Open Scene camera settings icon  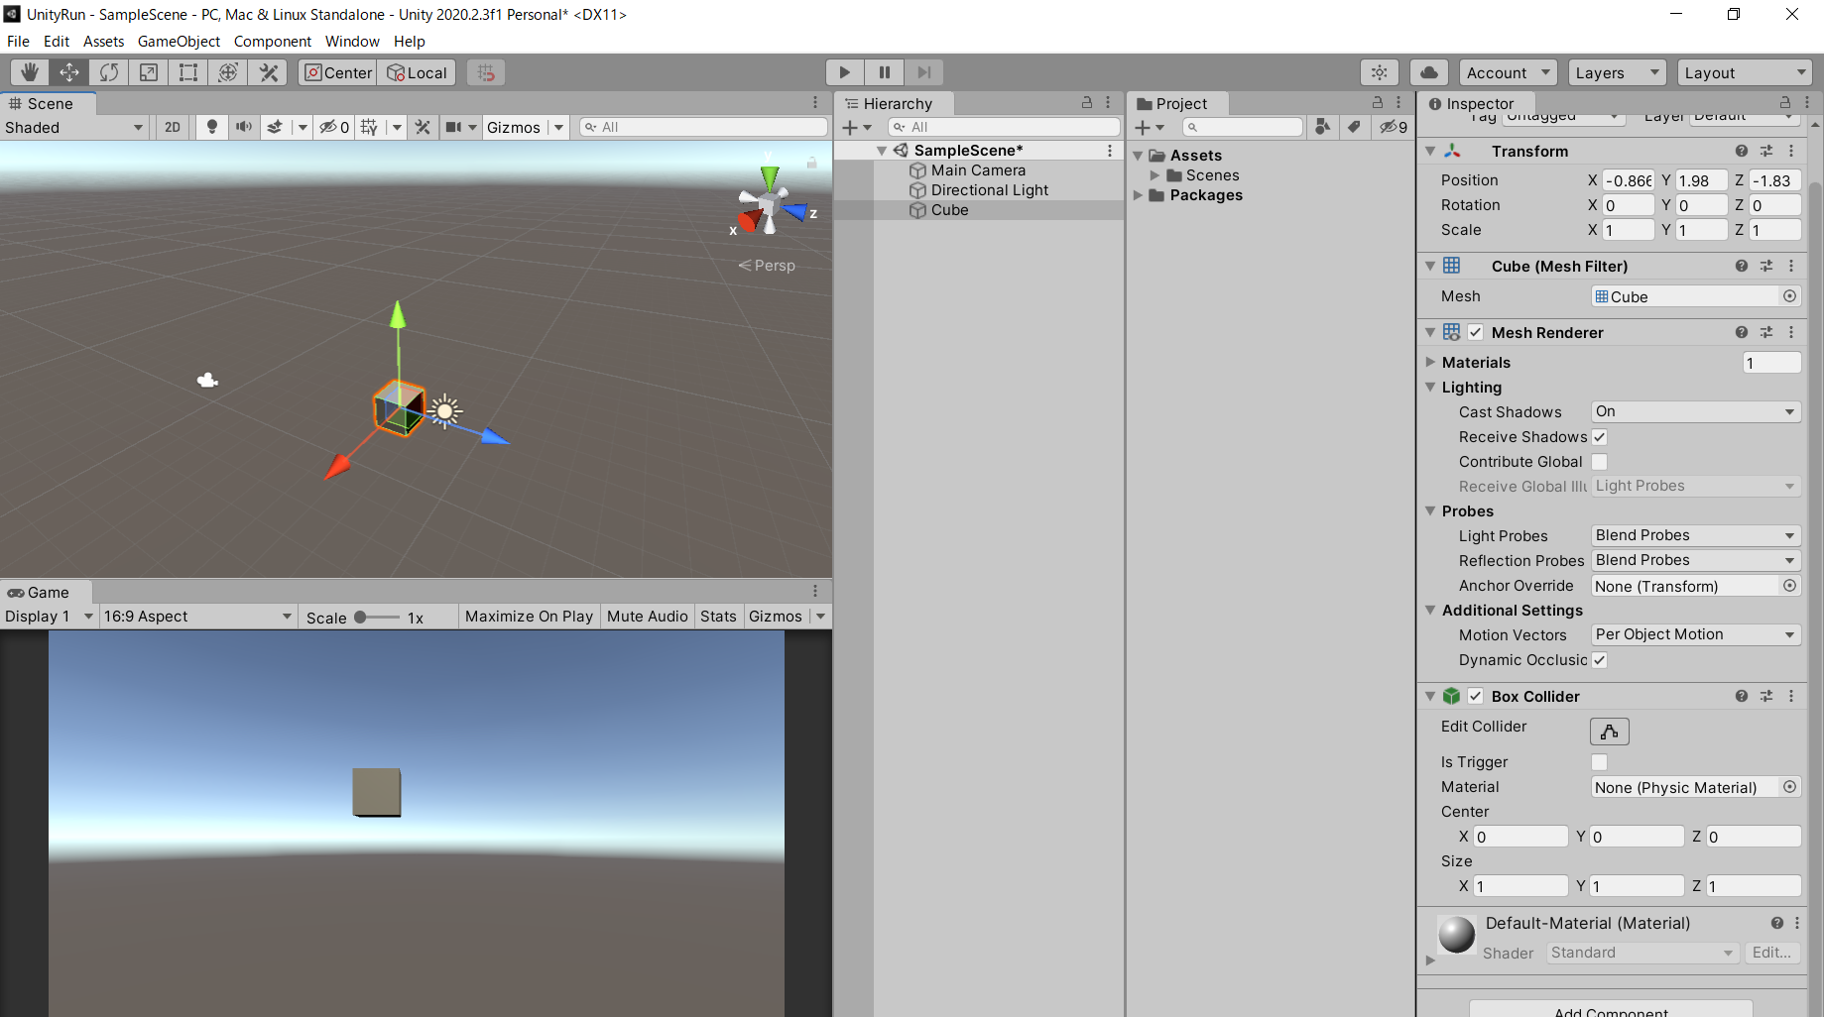(454, 127)
